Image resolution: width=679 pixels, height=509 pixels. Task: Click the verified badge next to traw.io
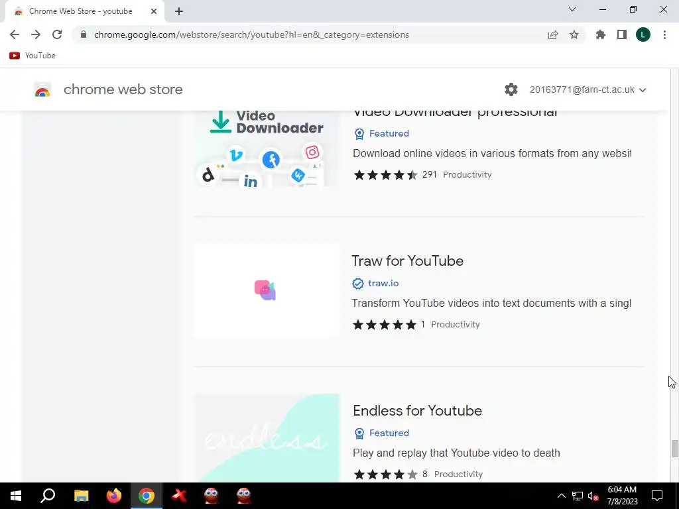[x=357, y=284]
